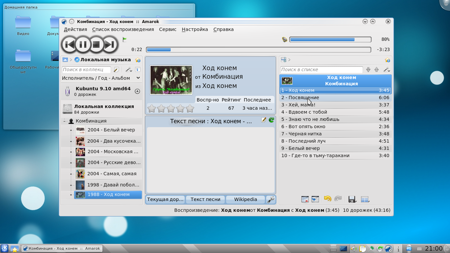Click the Поиск в списке search field

pos(322,70)
